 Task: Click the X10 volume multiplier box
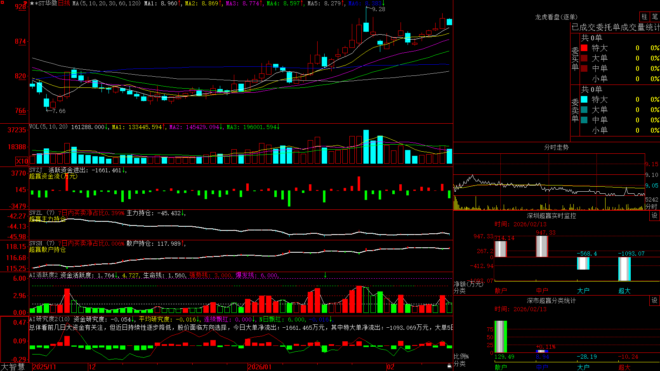pyautogui.click(x=22, y=161)
